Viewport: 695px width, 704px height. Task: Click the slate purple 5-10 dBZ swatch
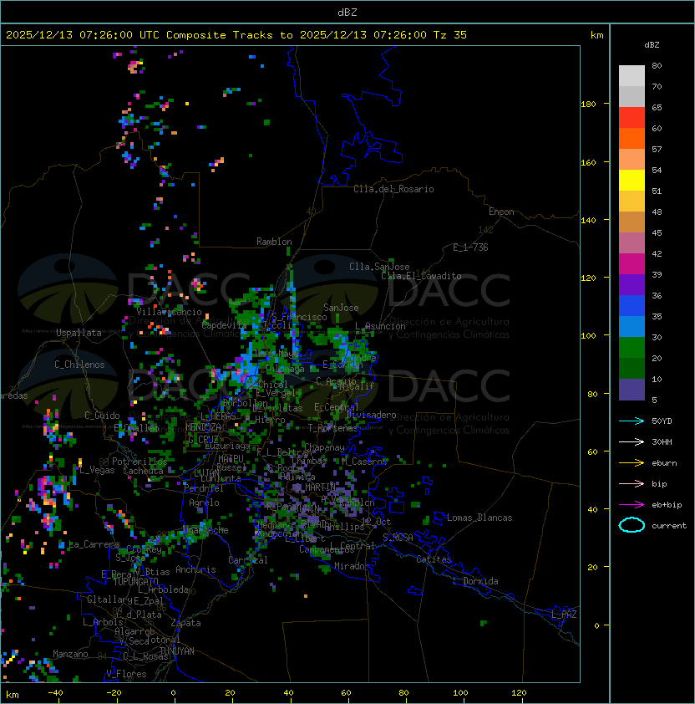[x=632, y=390]
